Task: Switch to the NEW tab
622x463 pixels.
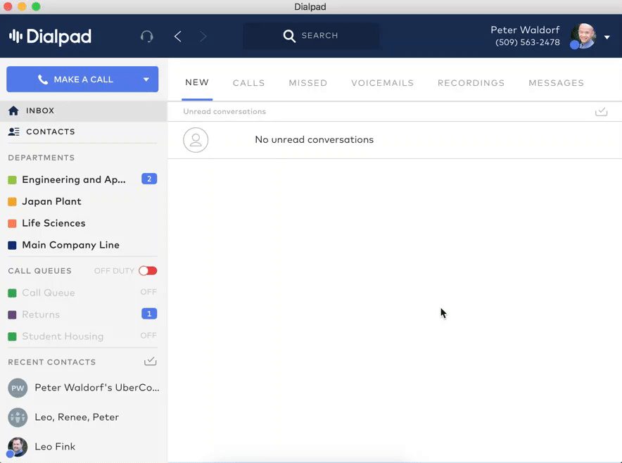Action: (197, 82)
